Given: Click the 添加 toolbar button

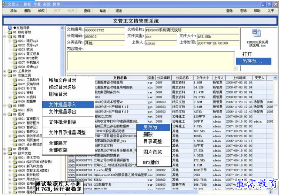Looking at the screenshot, I should click(x=14, y=11).
